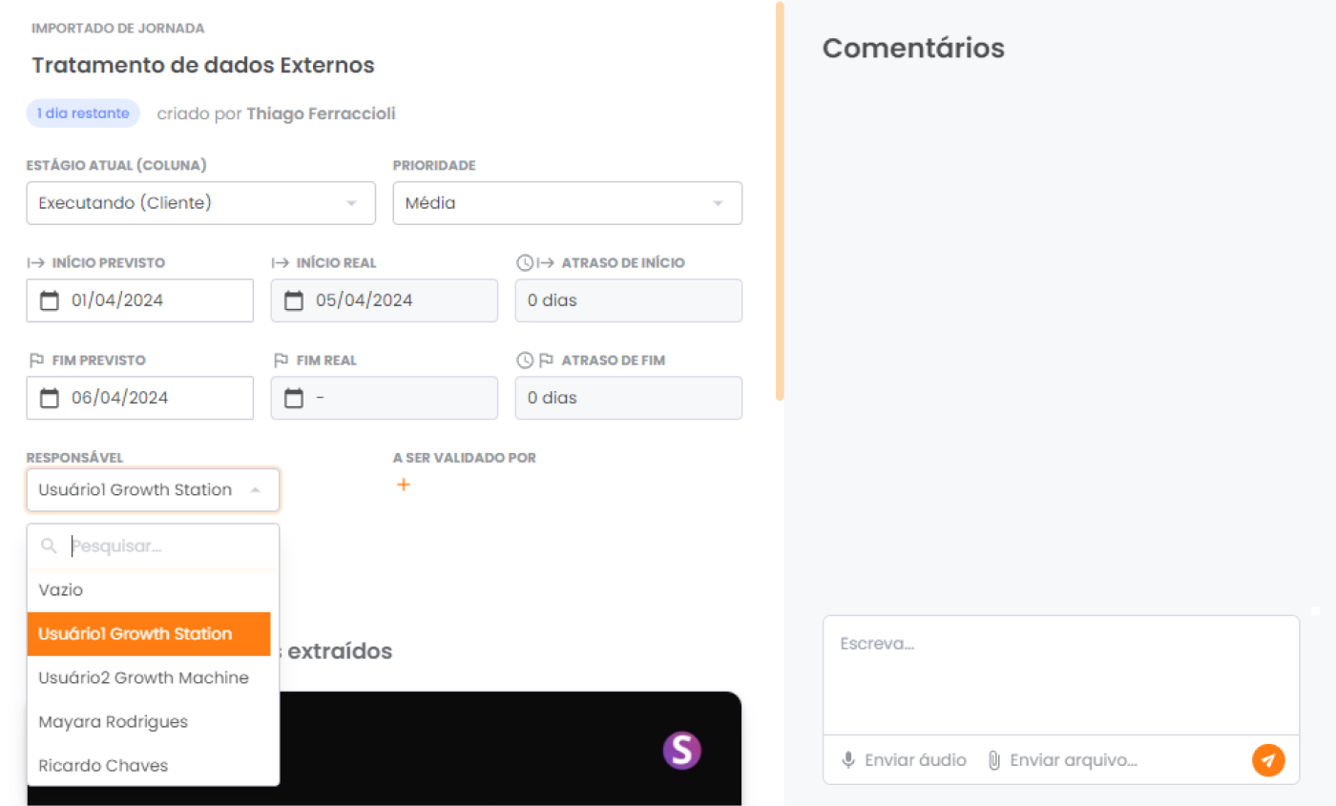This screenshot has width=1336, height=806.
Task: Click the Enviar arquivo label
Action: point(1074,760)
